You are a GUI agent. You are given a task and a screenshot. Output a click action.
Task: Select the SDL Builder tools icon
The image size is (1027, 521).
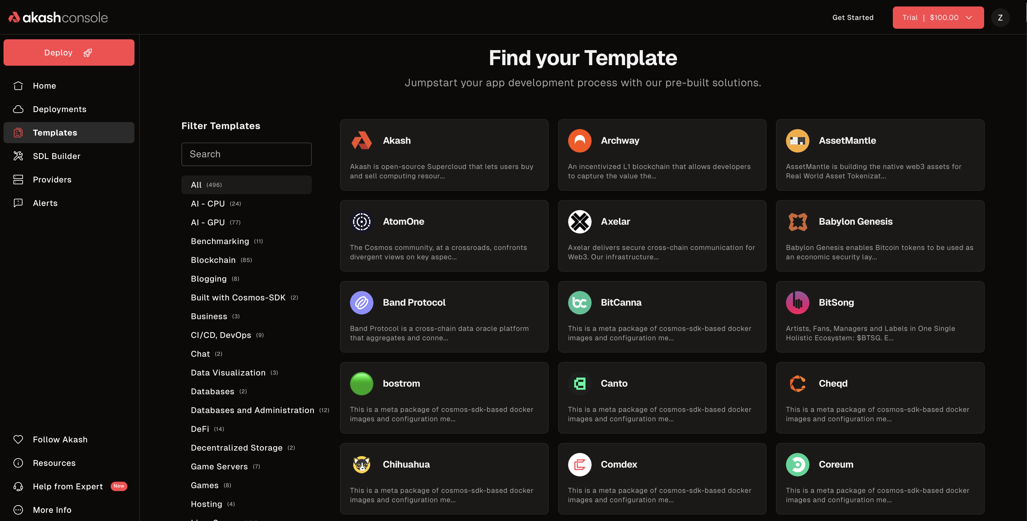click(18, 156)
